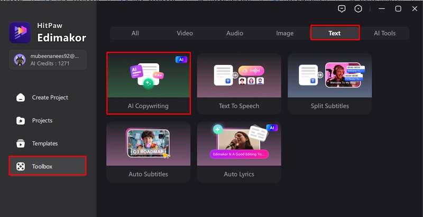Select the Image tab
The width and height of the screenshot is (423, 217).
tap(284, 33)
